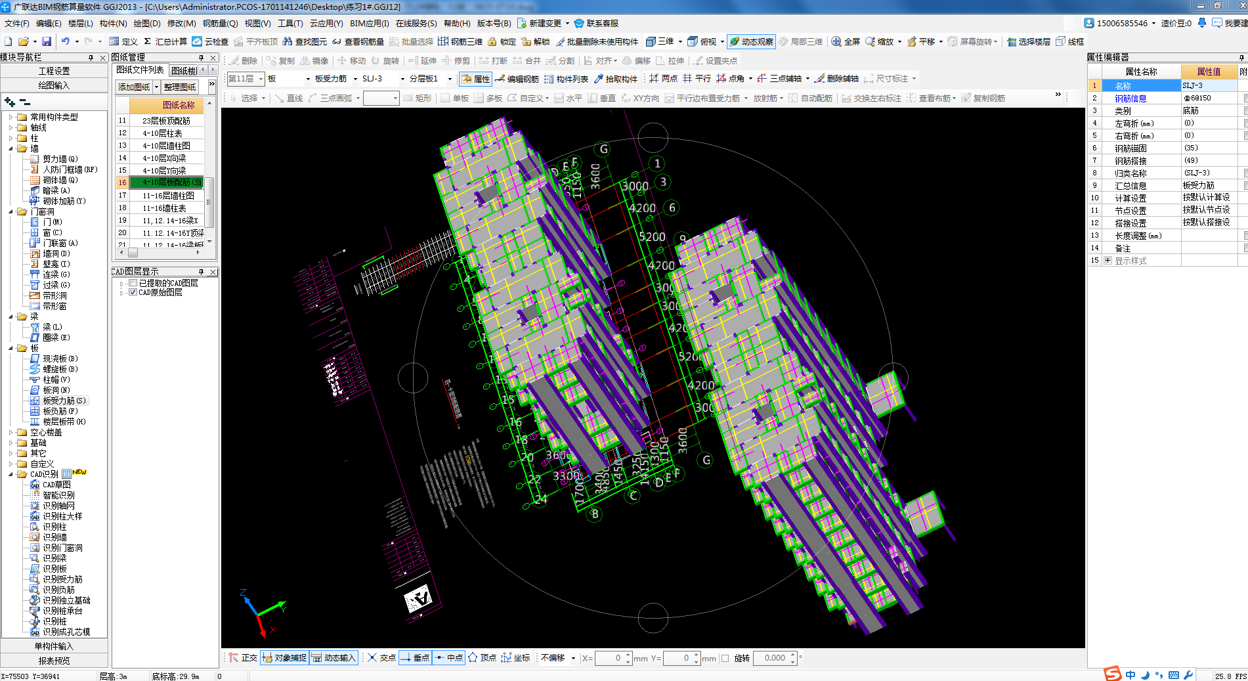Open 构件列表 component list

(566, 79)
